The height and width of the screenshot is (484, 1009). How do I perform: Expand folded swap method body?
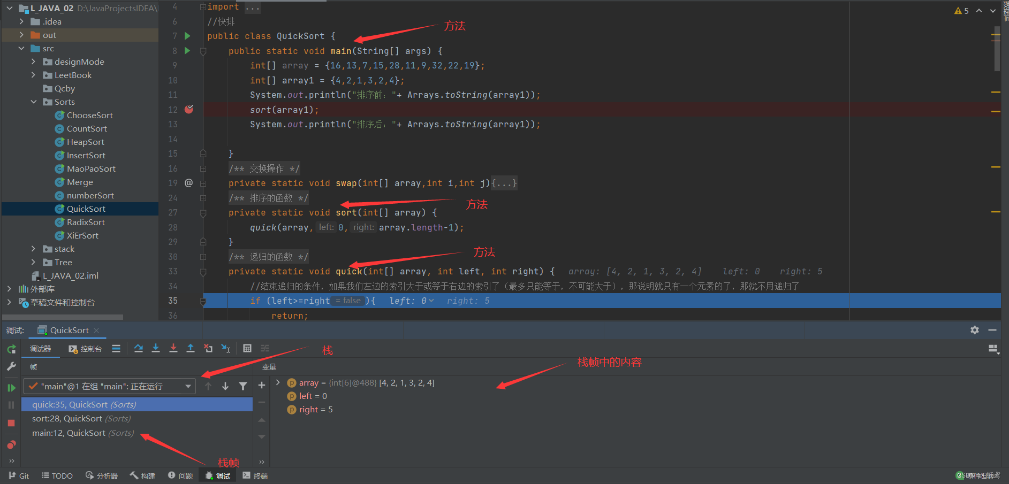click(x=504, y=183)
